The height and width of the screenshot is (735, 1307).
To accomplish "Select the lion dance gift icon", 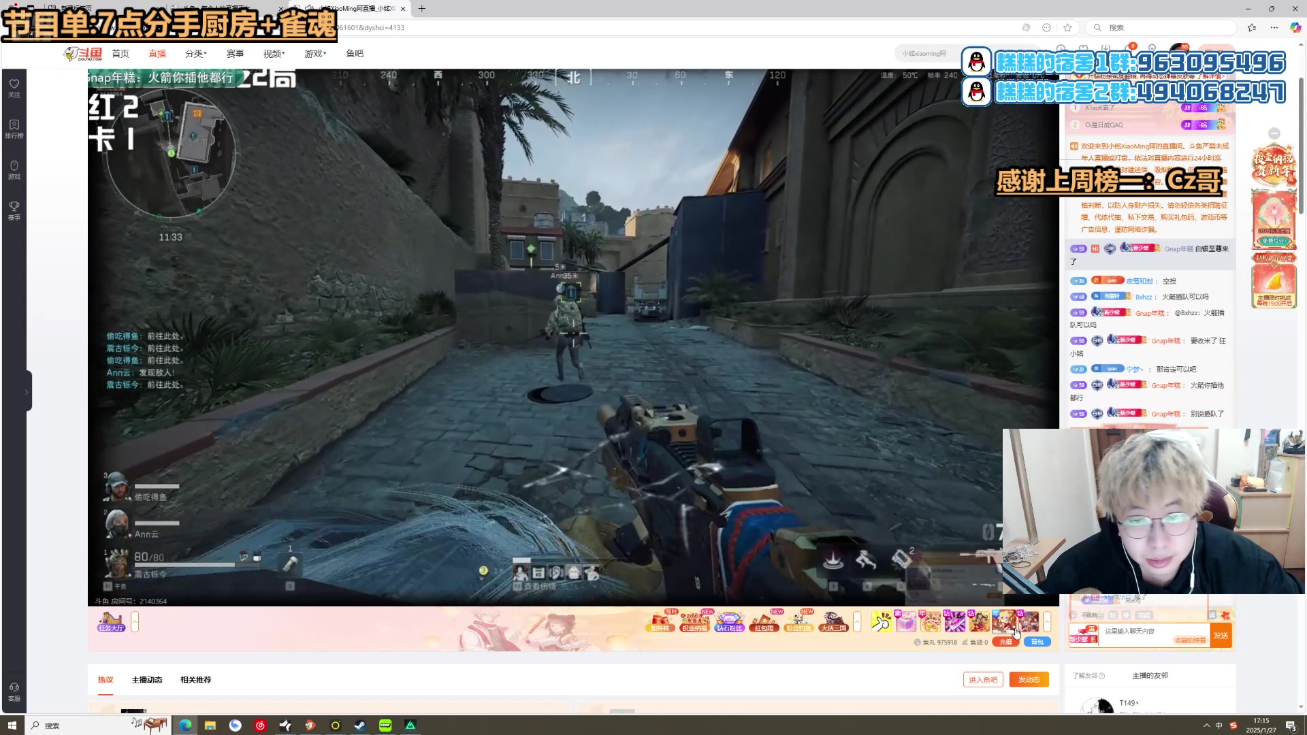I will tap(931, 621).
